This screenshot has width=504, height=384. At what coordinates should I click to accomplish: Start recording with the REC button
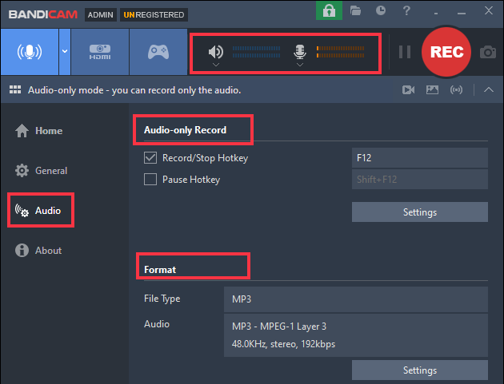447,52
